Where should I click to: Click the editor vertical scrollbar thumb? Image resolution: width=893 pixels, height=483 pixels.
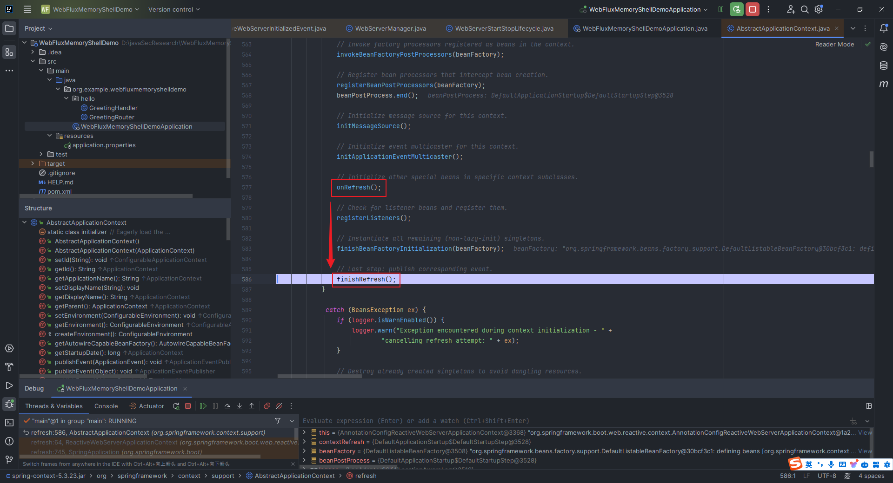coord(871,159)
